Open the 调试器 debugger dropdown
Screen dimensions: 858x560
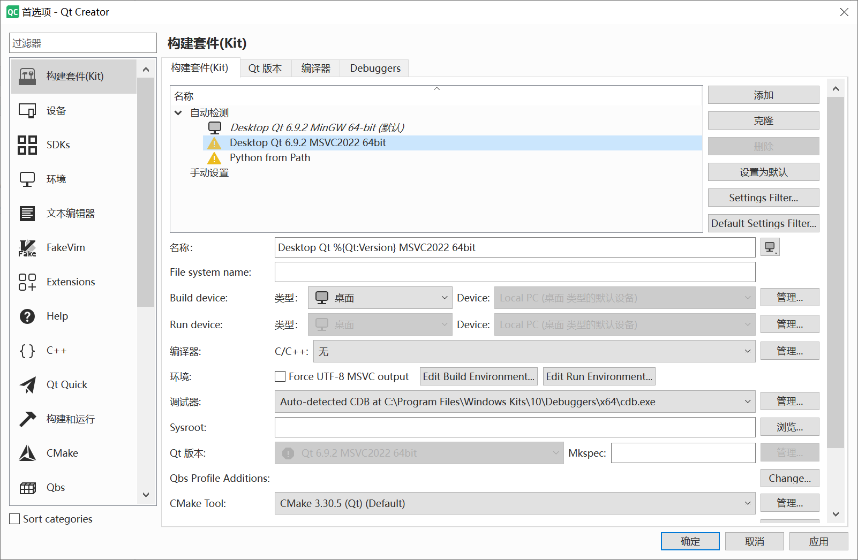pos(515,402)
